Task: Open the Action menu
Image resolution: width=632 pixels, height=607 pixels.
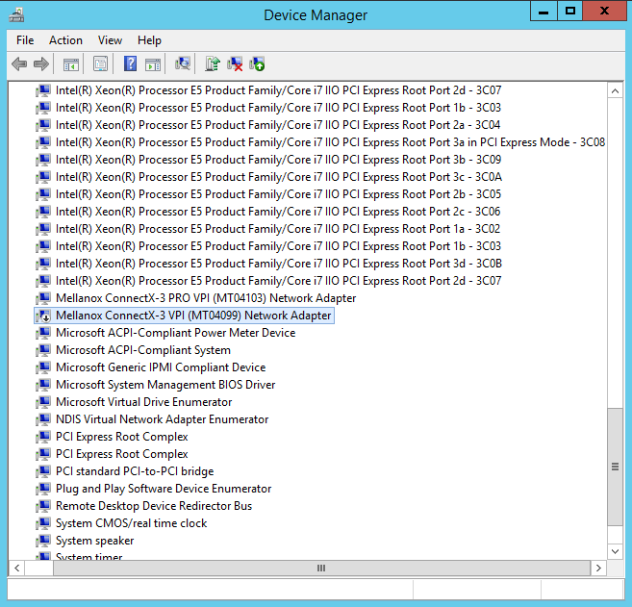Action: pyautogui.click(x=65, y=40)
